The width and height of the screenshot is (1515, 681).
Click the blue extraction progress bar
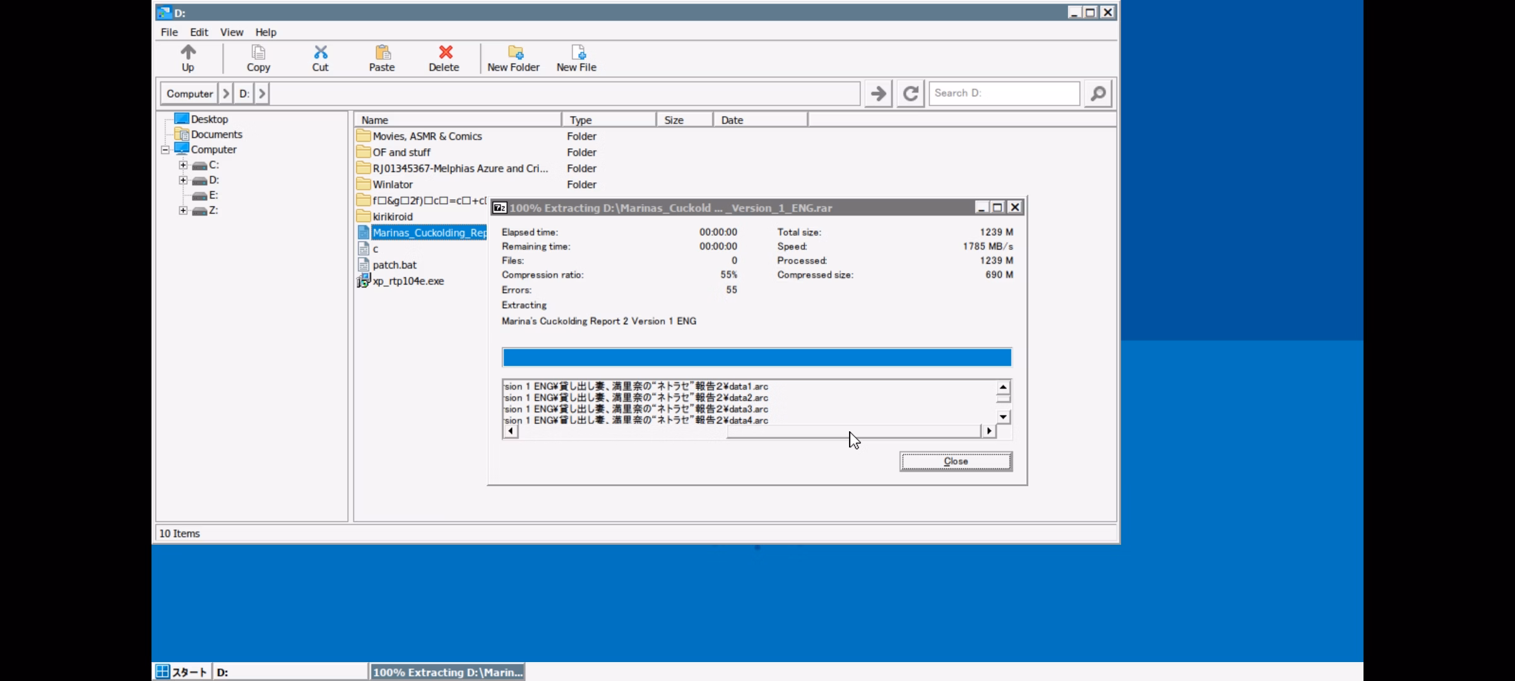click(x=756, y=358)
